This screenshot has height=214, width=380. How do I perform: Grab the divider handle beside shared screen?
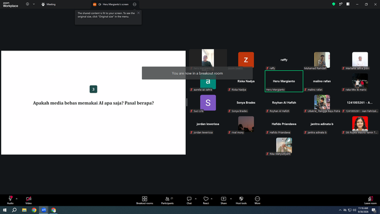point(187,102)
